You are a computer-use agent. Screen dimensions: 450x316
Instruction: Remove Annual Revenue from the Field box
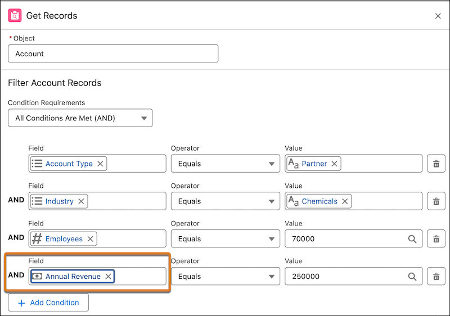(108, 277)
